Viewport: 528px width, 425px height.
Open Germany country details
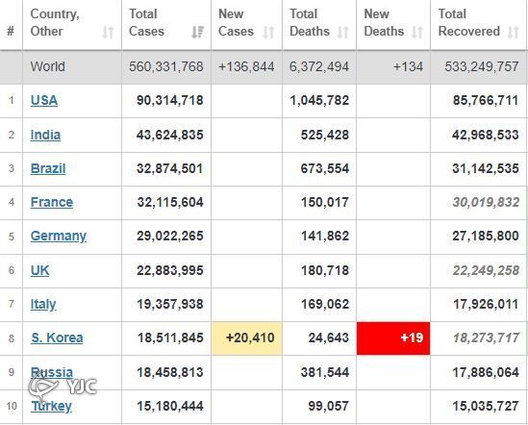[59, 237]
